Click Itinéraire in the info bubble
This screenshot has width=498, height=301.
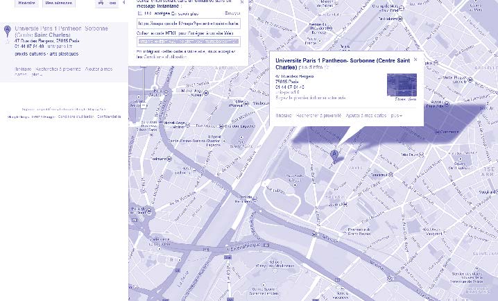(284, 116)
